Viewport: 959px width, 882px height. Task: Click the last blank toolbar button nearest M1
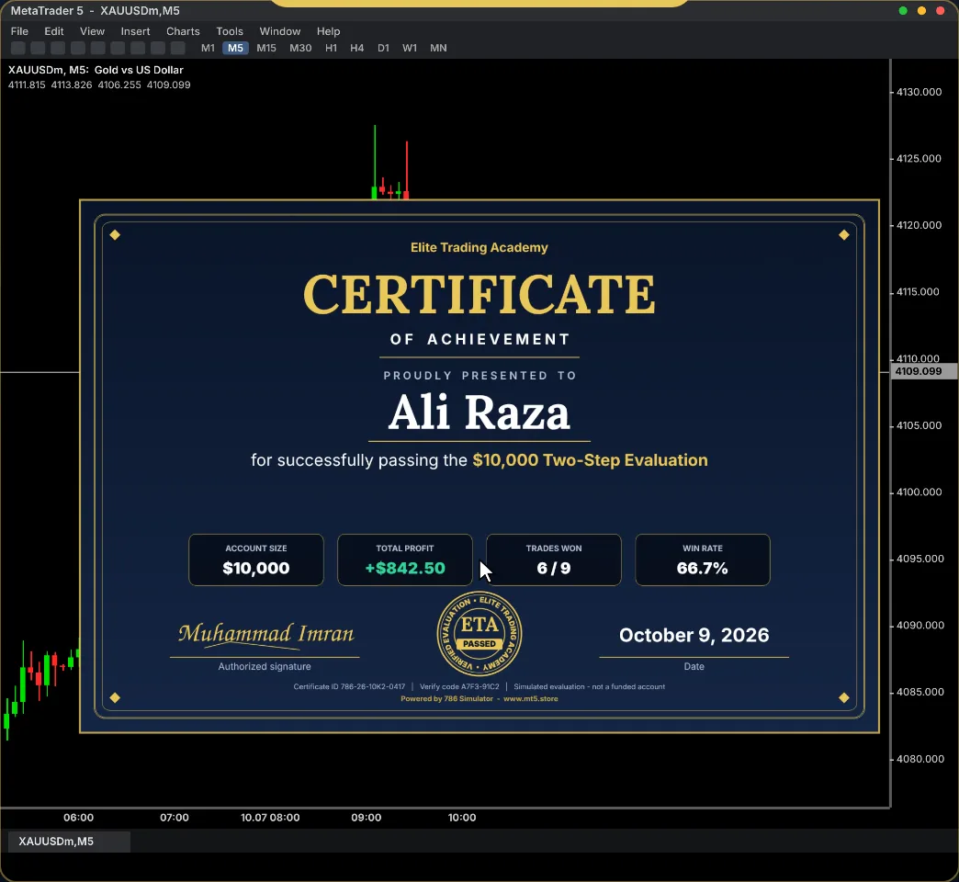(178, 48)
